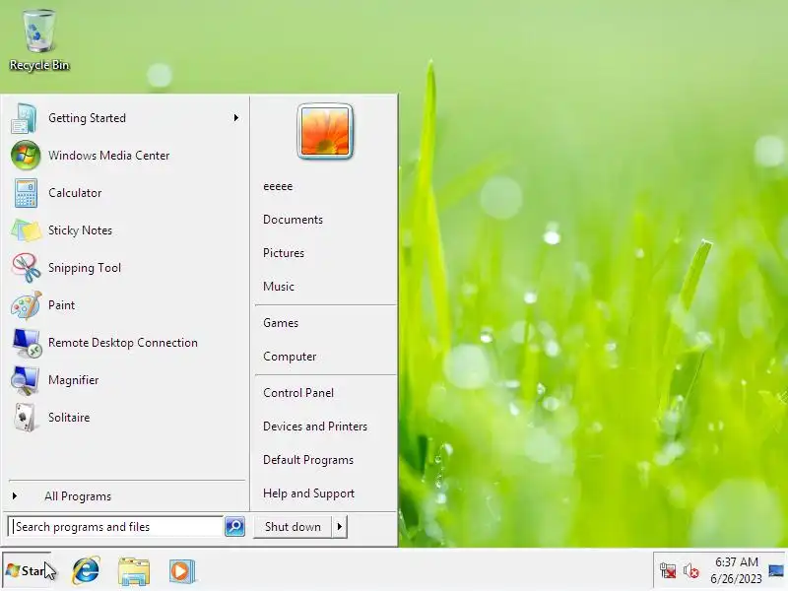
Task: Open Windows Explorer folder in taskbar
Action: point(134,571)
